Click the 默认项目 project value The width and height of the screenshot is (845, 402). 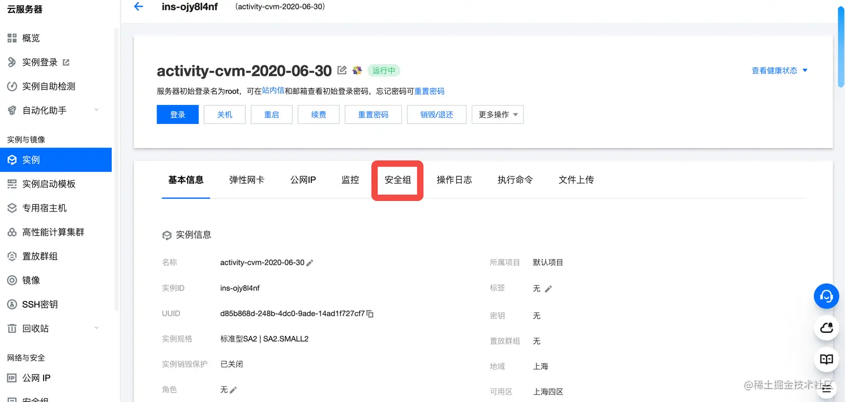(x=548, y=262)
